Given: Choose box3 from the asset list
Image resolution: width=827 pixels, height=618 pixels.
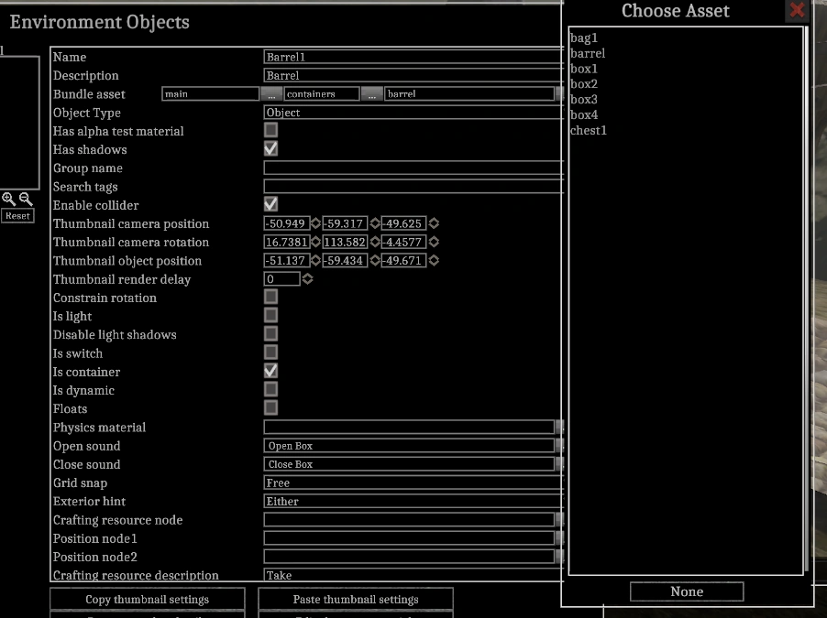Looking at the screenshot, I should click(x=584, y=99).
